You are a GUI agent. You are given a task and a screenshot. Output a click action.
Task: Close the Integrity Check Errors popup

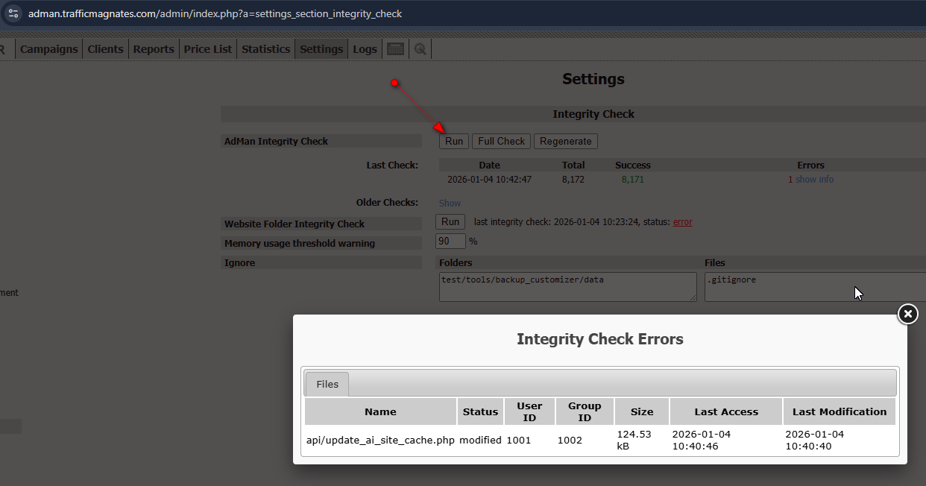pyautogui.click(x=907, y=315)
